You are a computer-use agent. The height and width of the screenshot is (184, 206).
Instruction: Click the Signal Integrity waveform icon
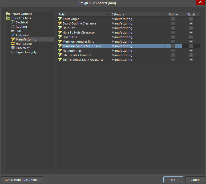13,52
